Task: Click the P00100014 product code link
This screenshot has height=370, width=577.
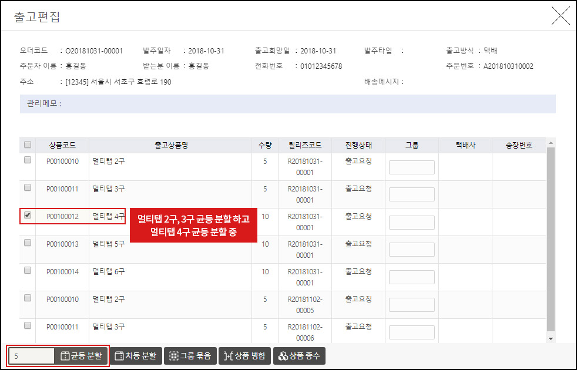Action: 62,271
